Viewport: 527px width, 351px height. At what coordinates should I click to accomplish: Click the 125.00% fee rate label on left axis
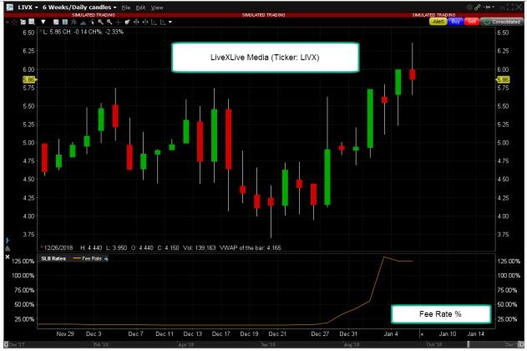click(x=23, y=262)
